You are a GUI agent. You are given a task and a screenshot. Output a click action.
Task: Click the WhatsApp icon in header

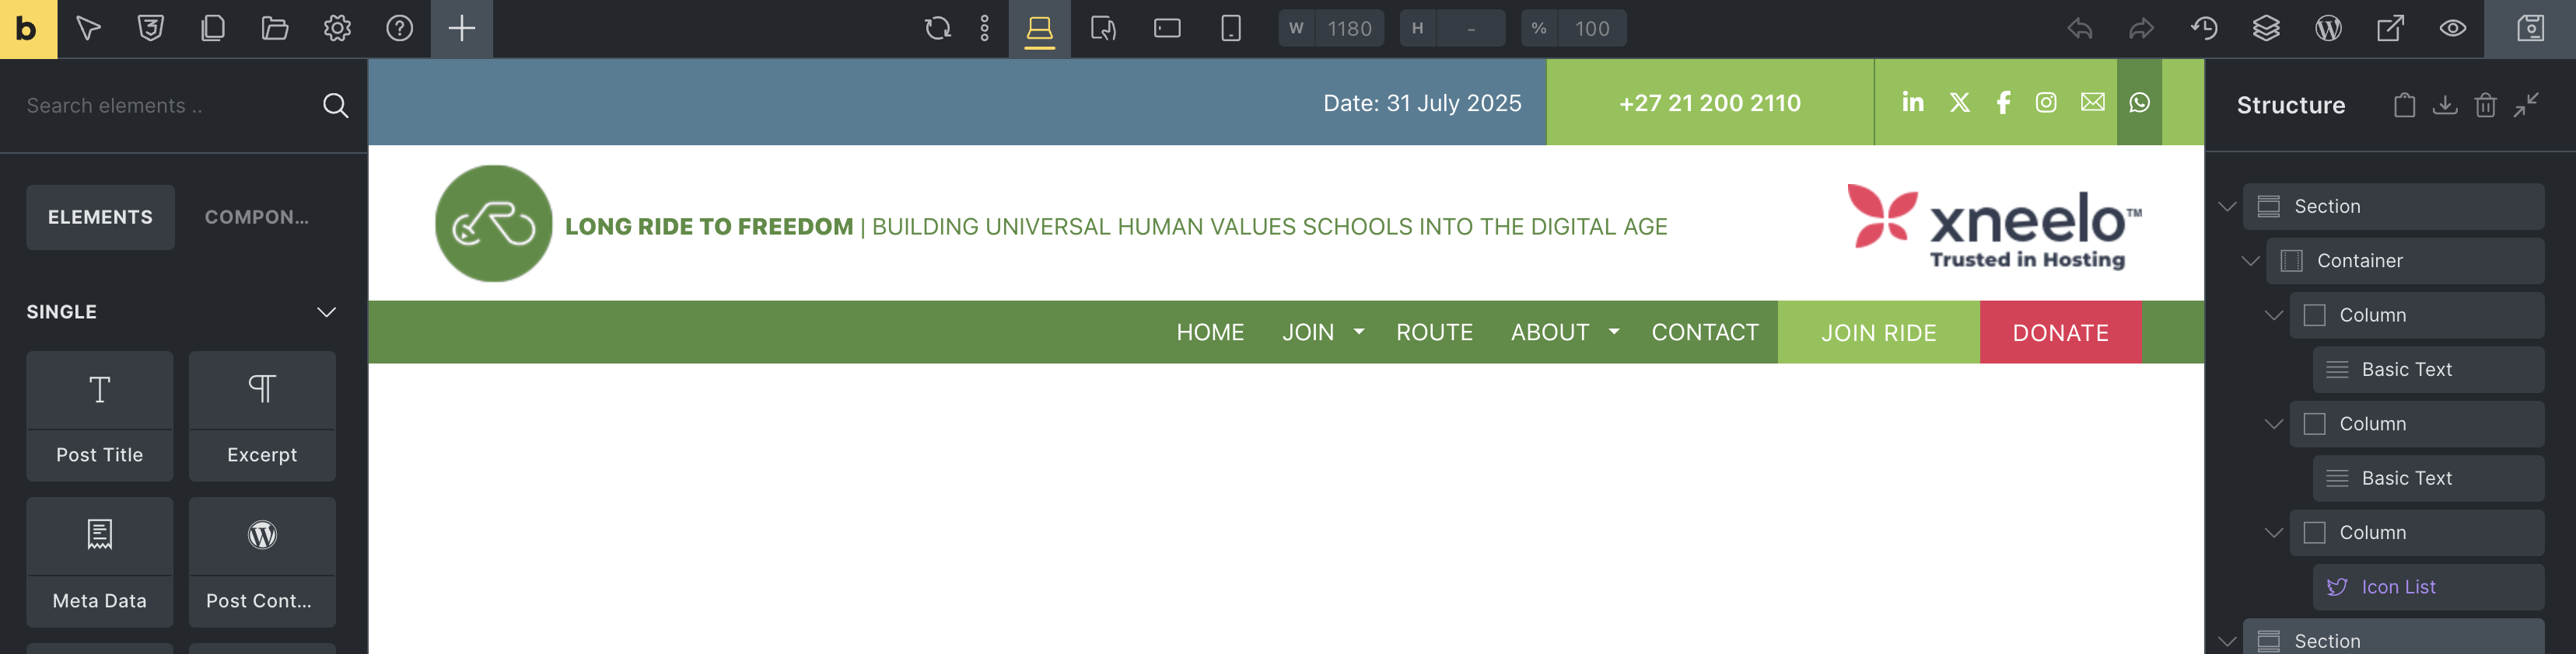coord(2139,102)
